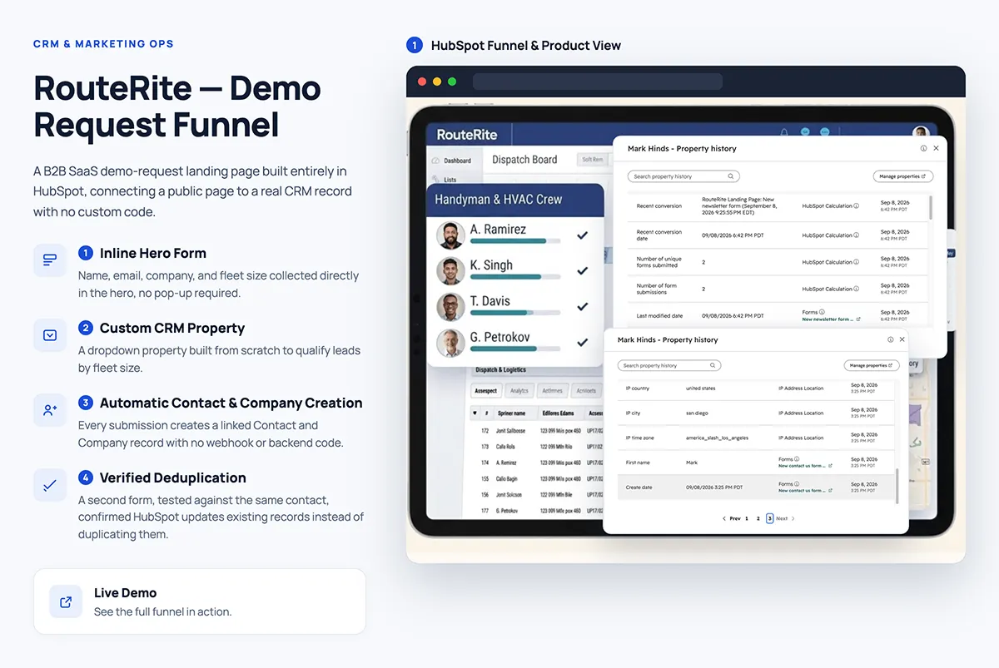Image resolution: width=999 pixels, height=668 pixels.
Task: Click Forms info icon in Create date row
Action: click(798, 484)
